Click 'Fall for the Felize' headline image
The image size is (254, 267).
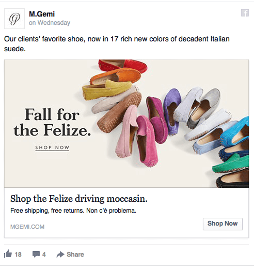(52, 122)
